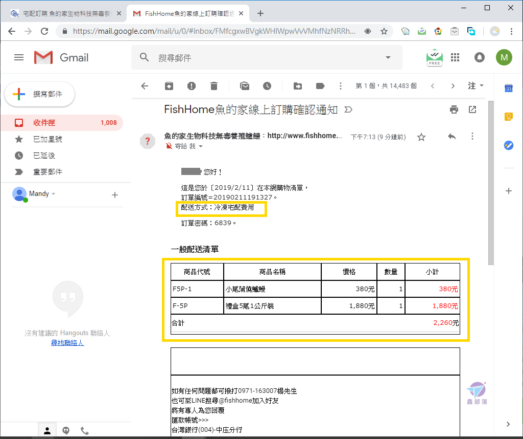
Task: Go to the older email arrow
Action: tap(453, 86)
